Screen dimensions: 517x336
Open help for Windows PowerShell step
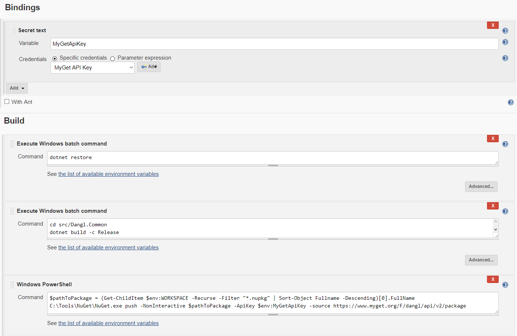coord(505,285)
